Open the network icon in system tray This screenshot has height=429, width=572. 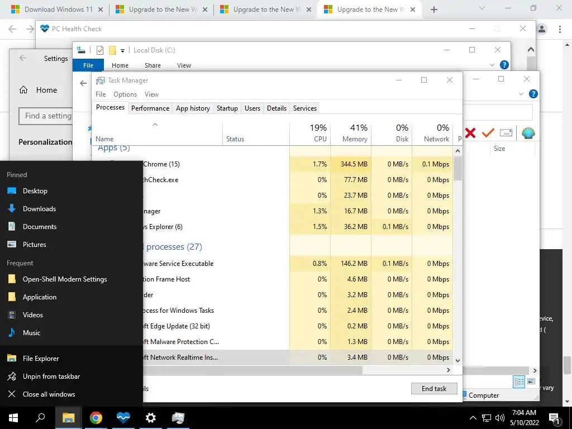click(487, 418)
